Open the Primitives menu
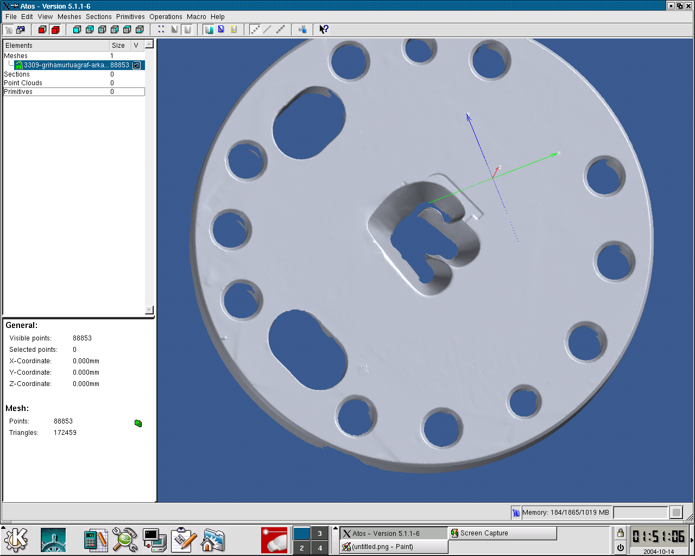 coord(130,17)
